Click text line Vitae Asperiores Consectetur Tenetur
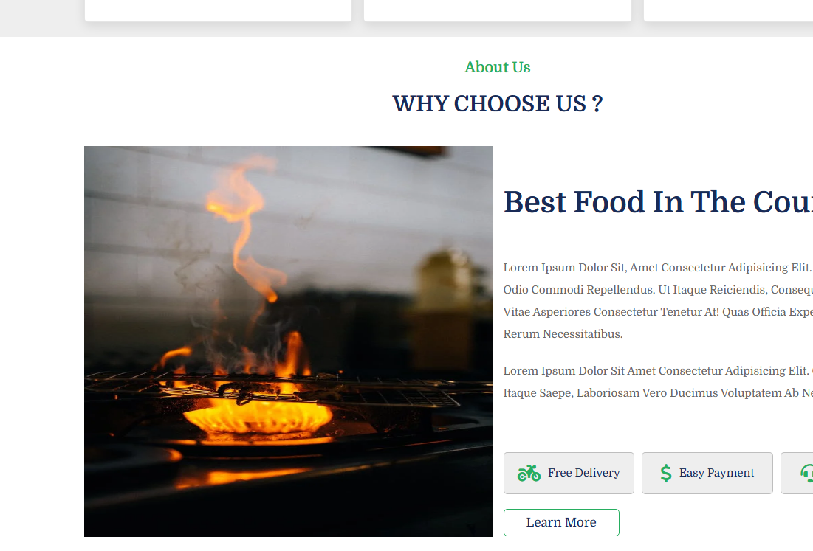This screenshot has height=551, width=813. 658,312
